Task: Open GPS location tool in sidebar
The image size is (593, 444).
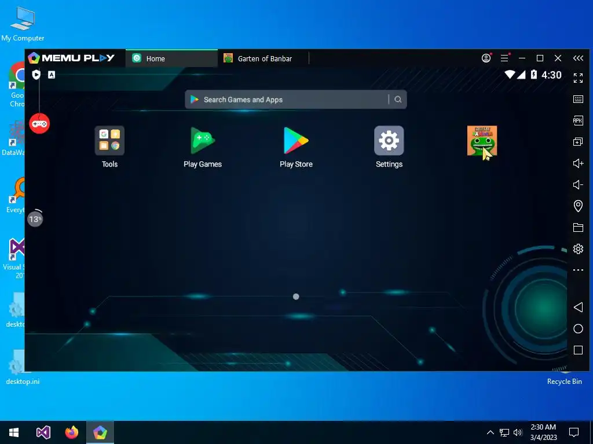Action: pos(578,206)
